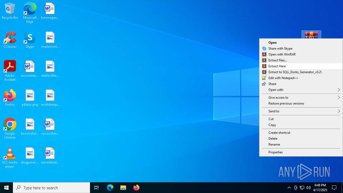This screenshot has width=343, height=193.
Task: Select the VLC media player shortcut
Action: click(10, 158)
